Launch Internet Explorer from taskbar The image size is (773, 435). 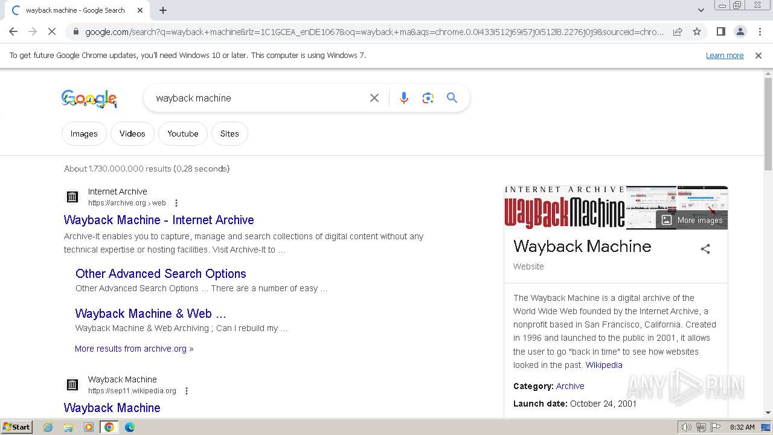coord(48,427)
